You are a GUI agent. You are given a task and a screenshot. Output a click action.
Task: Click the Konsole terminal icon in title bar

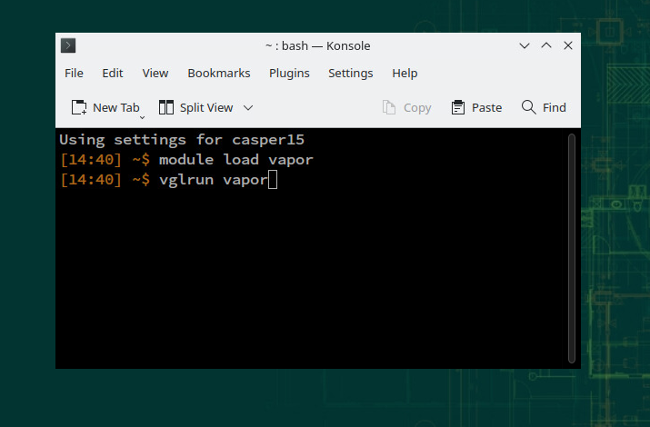tap(68, 45)
